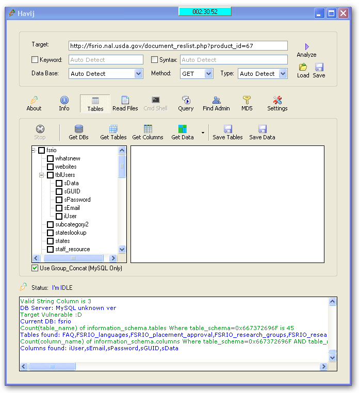Click log panel scroll up arrow
This screenshot has height=393, width=359.
(332, 301)
